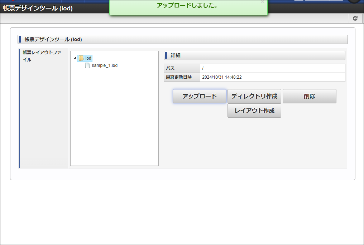Screen dimensions: 364x245
Task: Click the path value field showing /
Action: (273, 68)
